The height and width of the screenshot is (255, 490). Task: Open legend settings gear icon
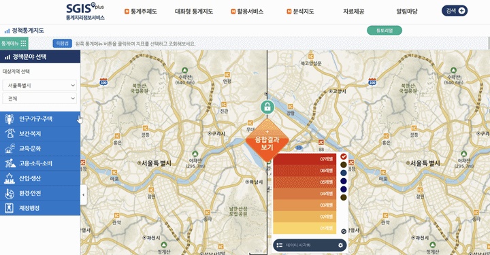pos(340,245)
